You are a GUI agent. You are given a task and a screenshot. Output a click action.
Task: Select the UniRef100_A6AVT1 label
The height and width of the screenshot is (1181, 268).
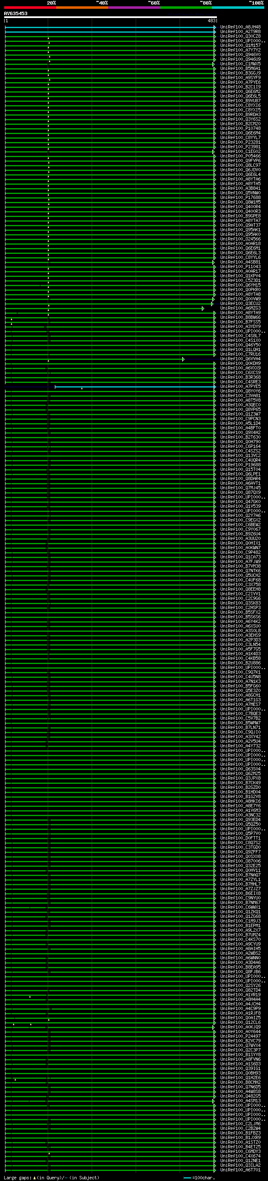pos(240,483)
